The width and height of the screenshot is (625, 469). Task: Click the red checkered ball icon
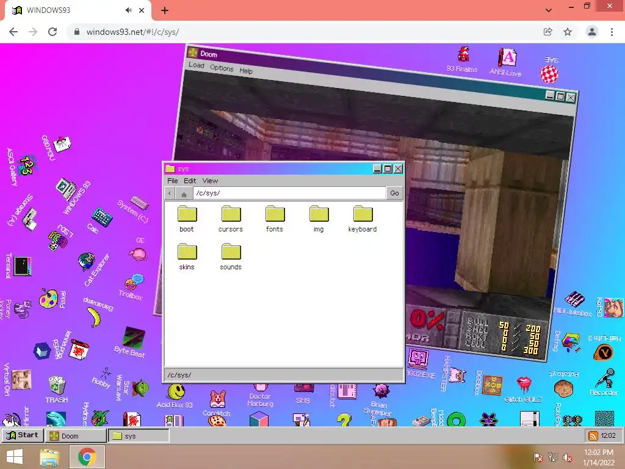(x=549, y=74)
